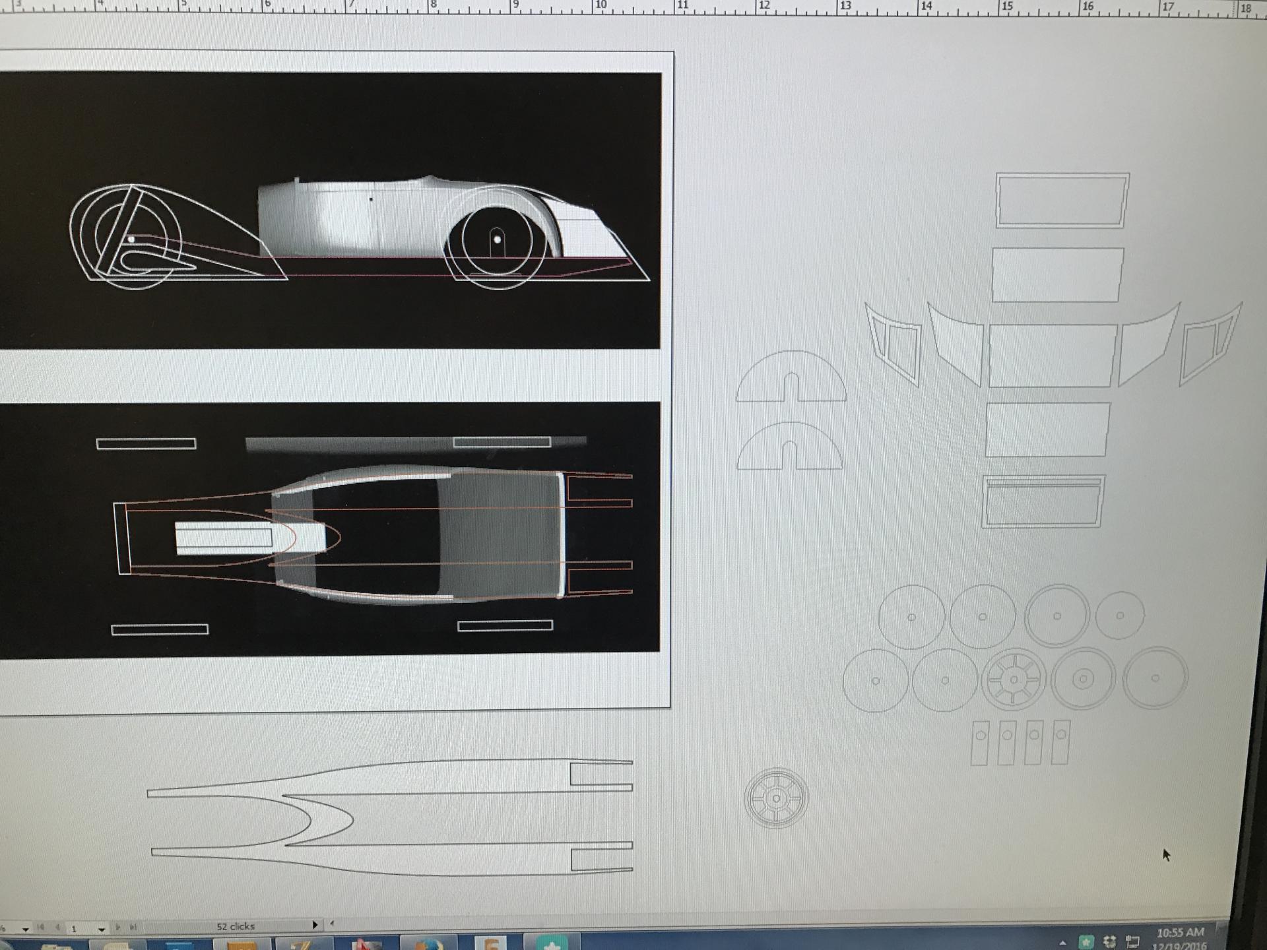
Task: Click the next page arrow
Action: tap(118, 927)
